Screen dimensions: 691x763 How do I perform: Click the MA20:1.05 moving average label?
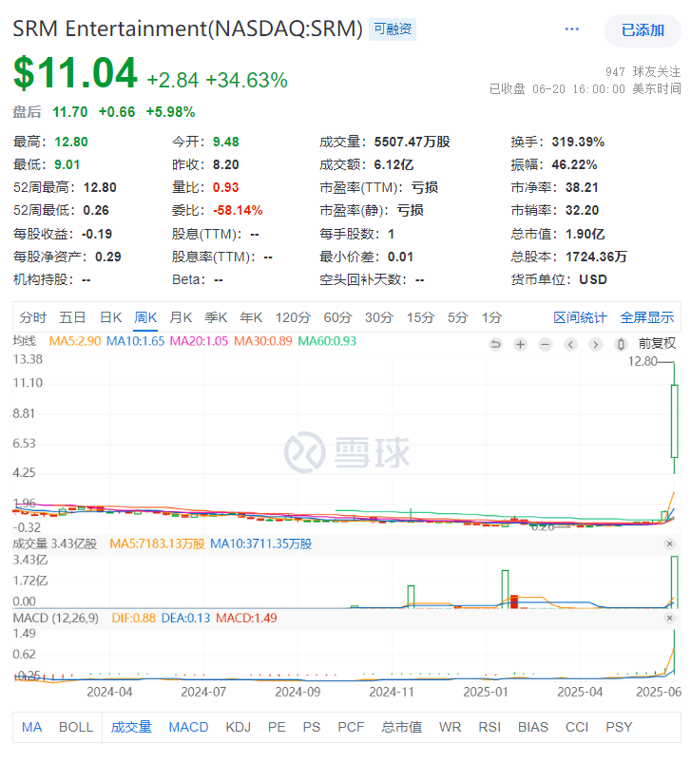pos(199,341)
